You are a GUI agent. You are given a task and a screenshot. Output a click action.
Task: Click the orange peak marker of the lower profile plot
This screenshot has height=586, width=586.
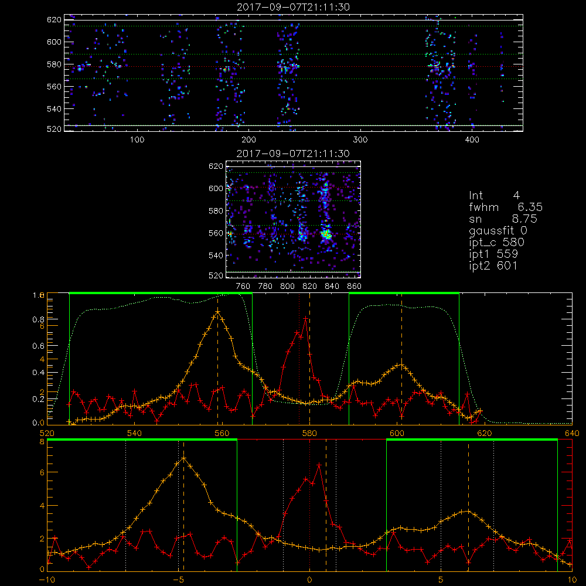click(183, 458)
